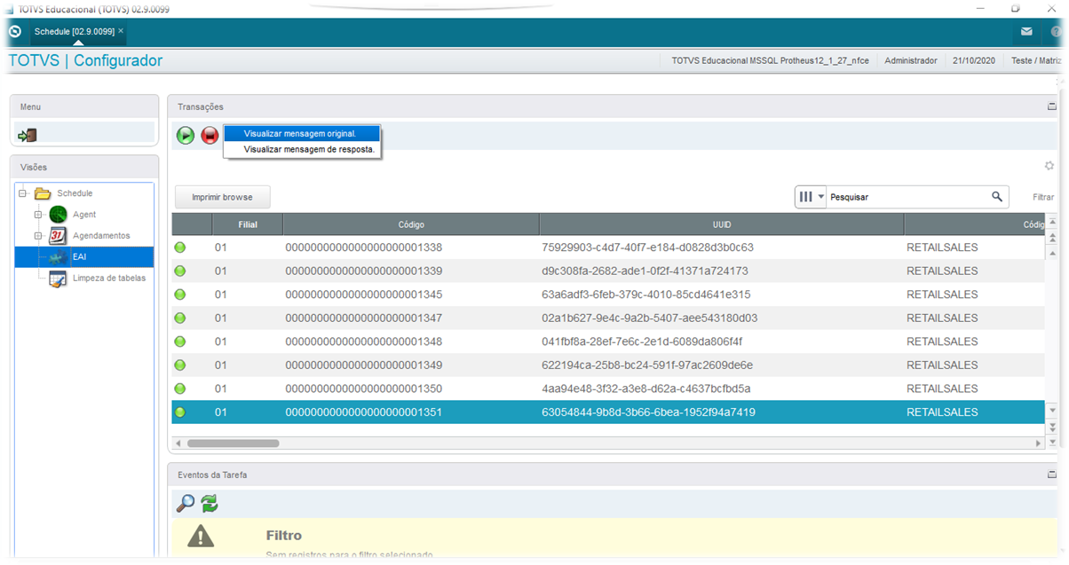
Task: Select row with code 0000000000000000000001339
Action: click(608, 271)
